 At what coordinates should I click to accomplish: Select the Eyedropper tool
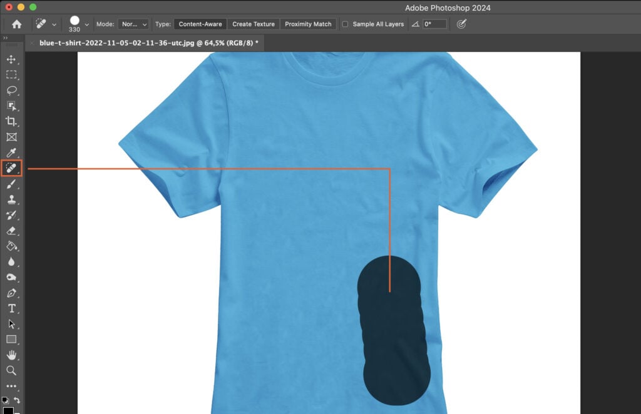11,153
